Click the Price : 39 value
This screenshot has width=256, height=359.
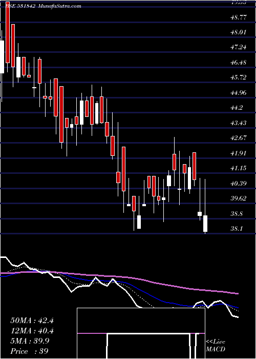pyautogui.click(x=30, y=351)
